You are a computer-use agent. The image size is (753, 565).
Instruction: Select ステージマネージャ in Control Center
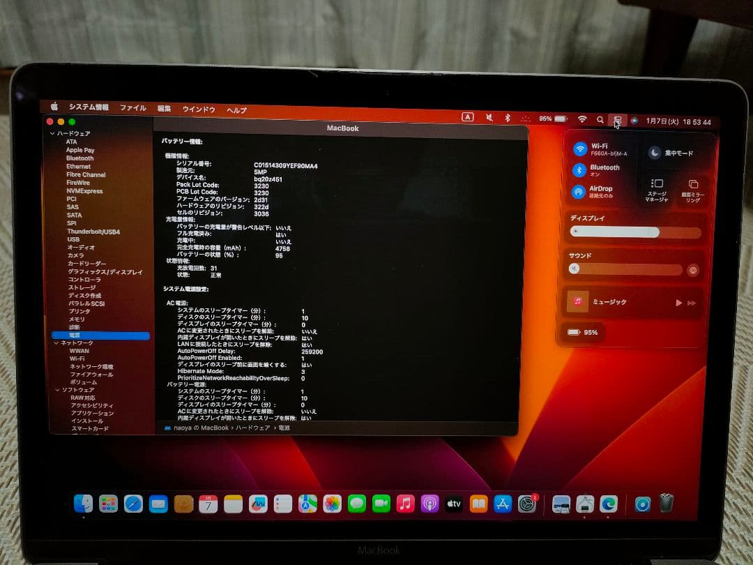point(657,187)
